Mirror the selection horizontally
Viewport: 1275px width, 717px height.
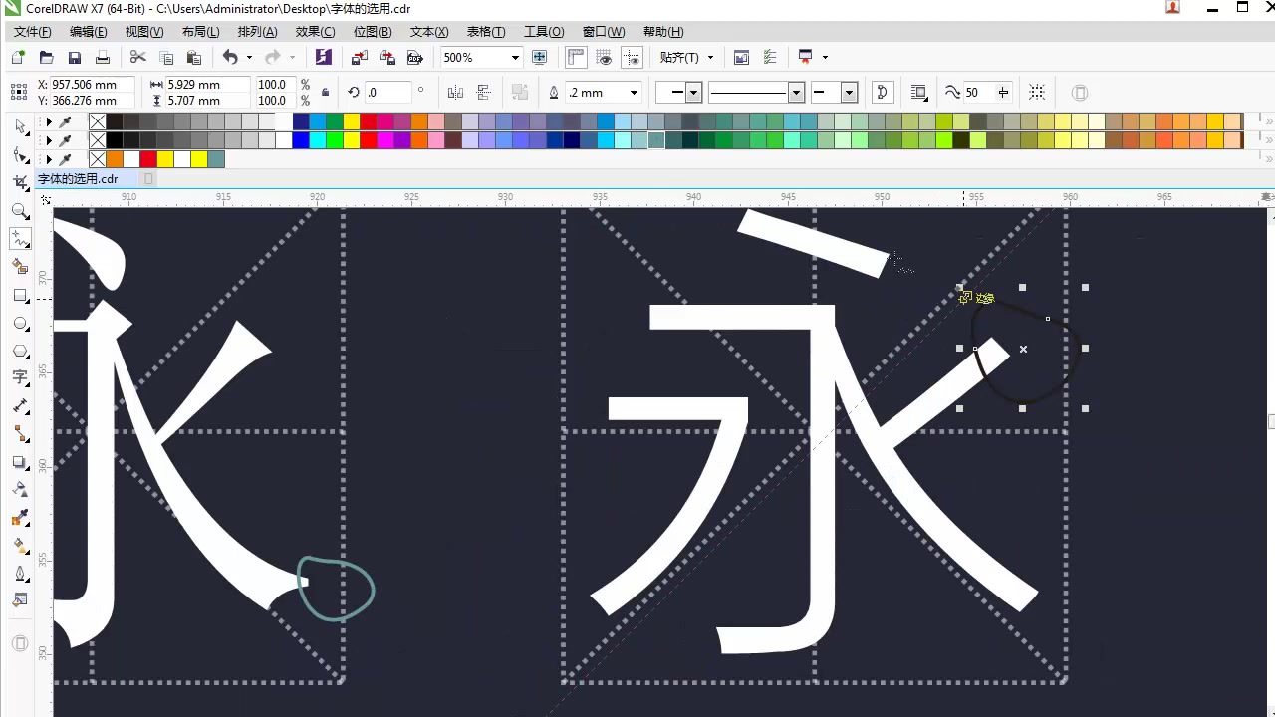tap(454, 92)
